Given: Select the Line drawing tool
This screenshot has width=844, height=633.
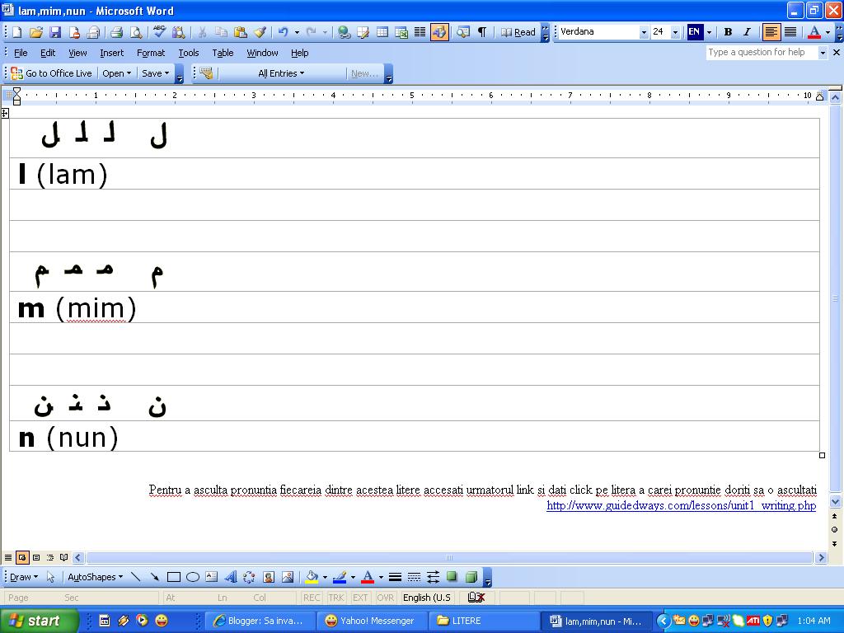Looking at the screenshot, I should point(136,577).
